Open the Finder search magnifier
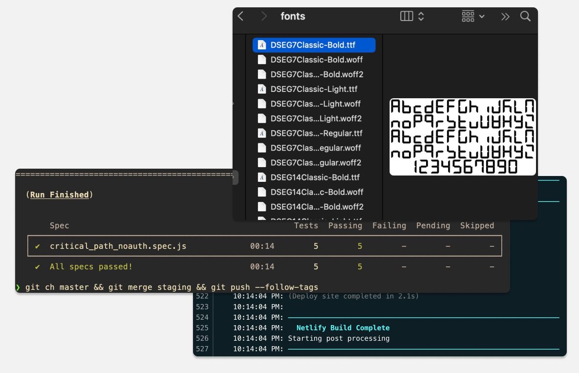Screen dimensions: 579x373 click(525, 16)
